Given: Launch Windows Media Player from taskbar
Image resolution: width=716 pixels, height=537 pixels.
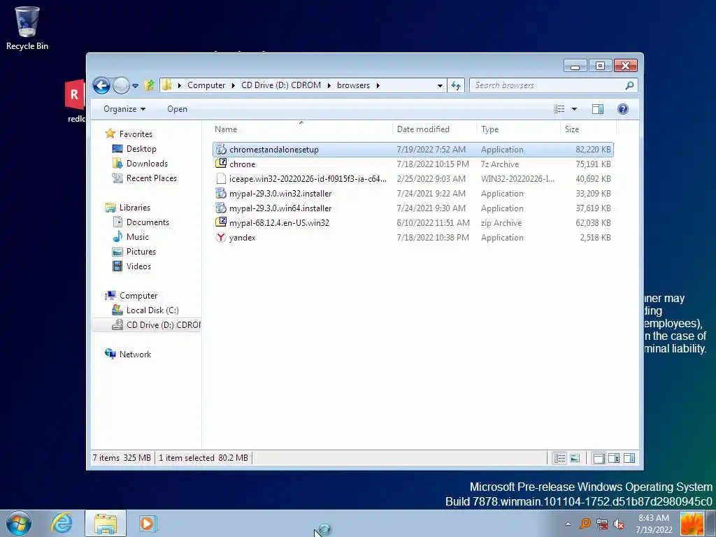Looking at the screenshot, I should [147, 523].
